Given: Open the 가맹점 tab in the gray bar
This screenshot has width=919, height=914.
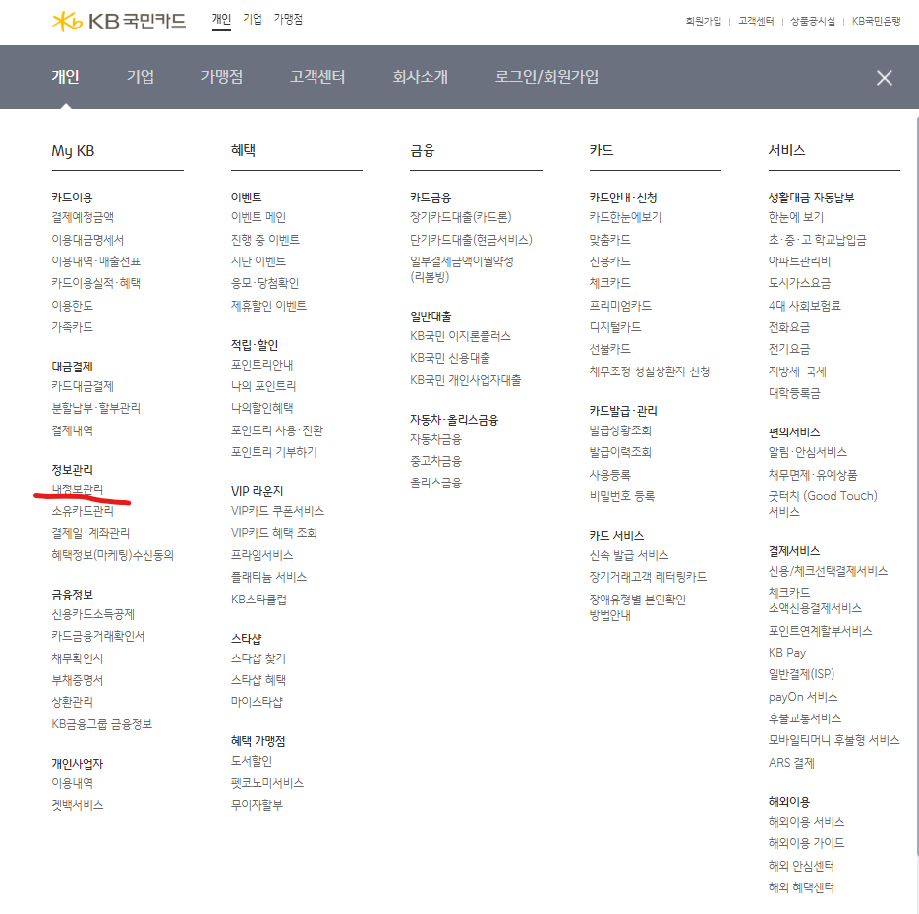Looking at the screenshot, I should [221, 77].
